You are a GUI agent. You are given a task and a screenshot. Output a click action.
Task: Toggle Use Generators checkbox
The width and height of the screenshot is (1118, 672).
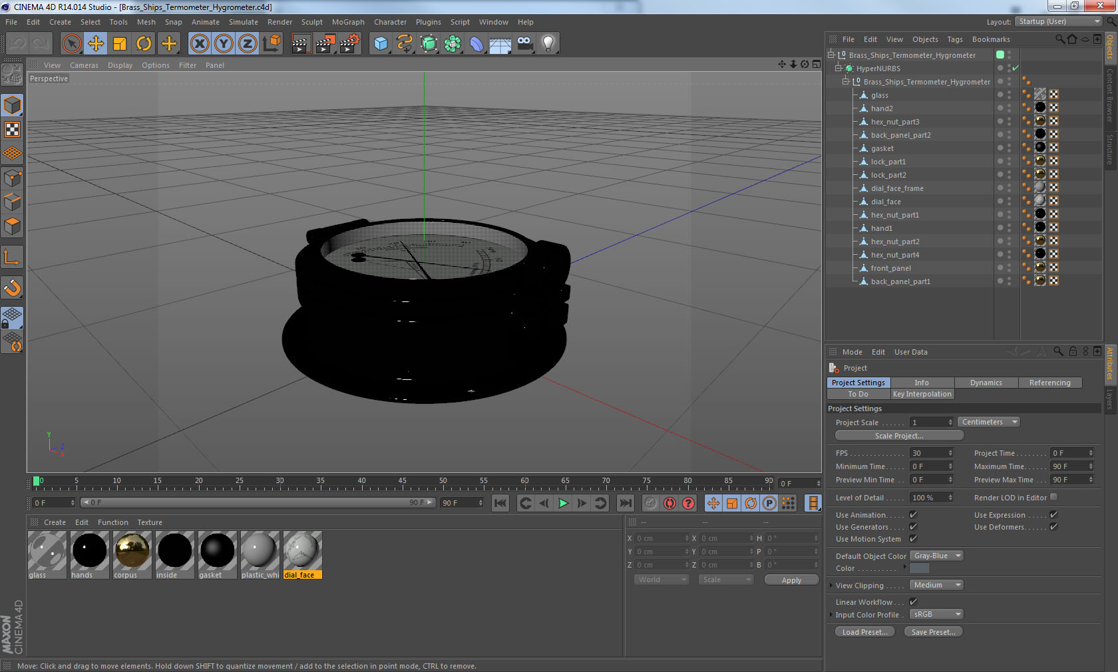coord(913,526)
